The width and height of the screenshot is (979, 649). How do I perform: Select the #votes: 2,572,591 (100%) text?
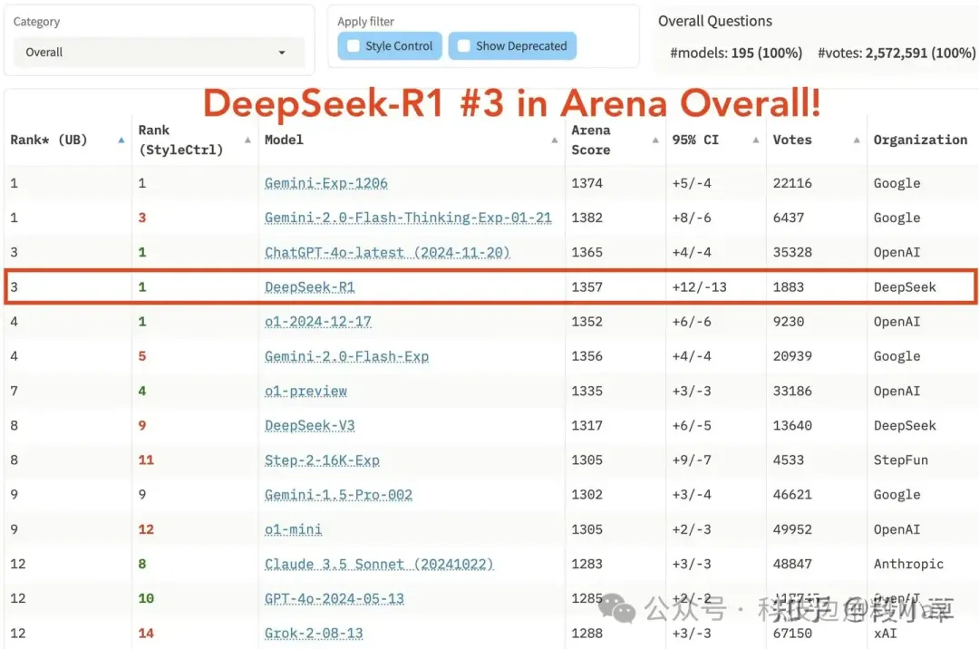click(897, 53)
